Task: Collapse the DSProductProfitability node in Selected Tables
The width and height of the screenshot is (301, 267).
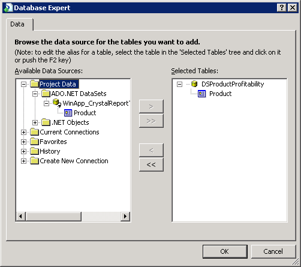Action: 179,84
